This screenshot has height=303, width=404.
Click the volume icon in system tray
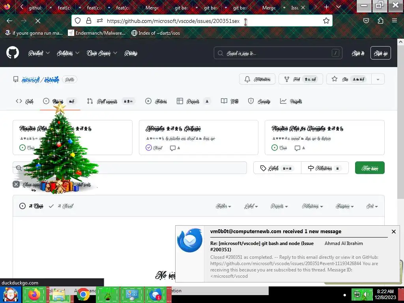[366, 295]
